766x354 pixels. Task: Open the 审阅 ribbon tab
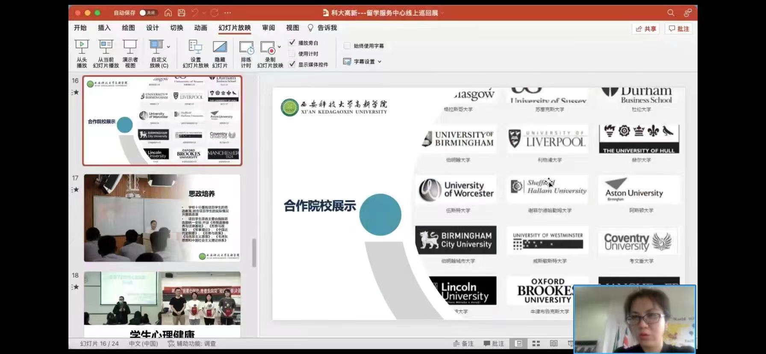tap(268, 28)
